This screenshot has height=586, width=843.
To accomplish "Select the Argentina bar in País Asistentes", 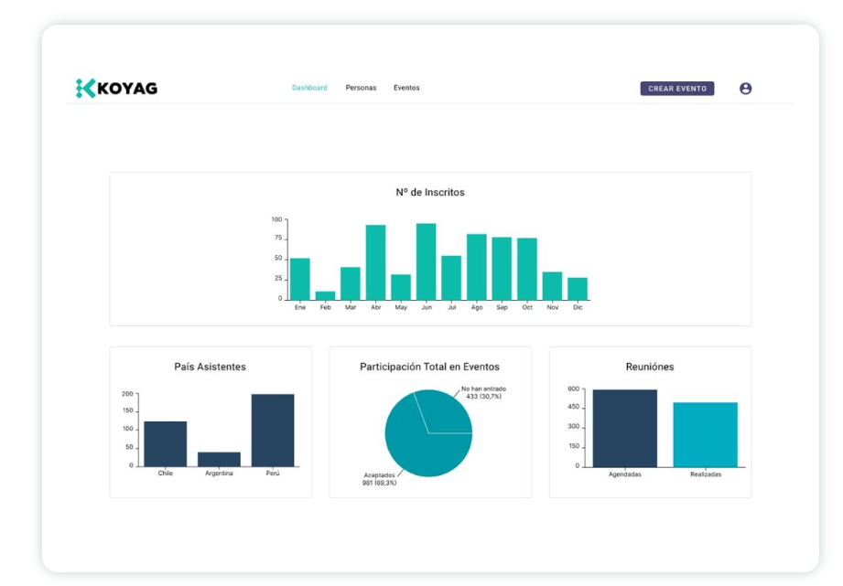I will click(219, 459).
